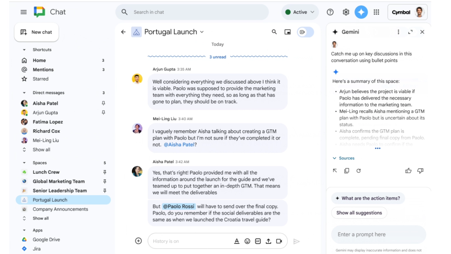Open Mentions in the sidebar
Viewport: 451px width, 254px height.
(43, 70)
